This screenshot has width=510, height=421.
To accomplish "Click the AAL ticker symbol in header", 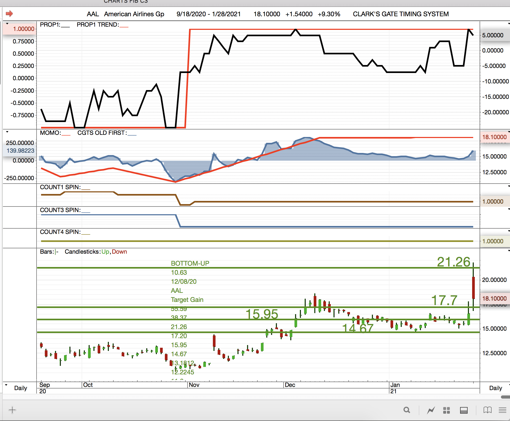I will click(x=93, y=14).
